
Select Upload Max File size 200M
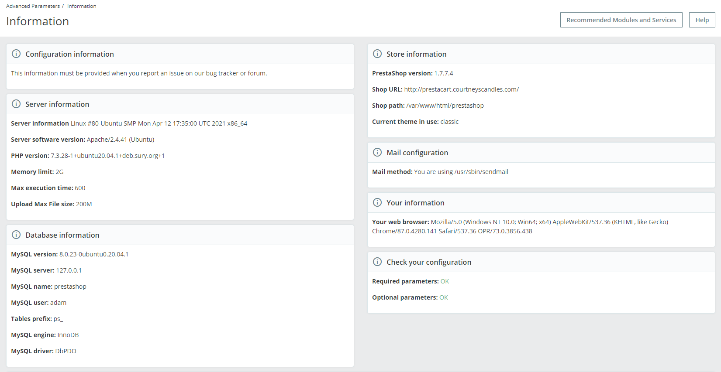84,204
